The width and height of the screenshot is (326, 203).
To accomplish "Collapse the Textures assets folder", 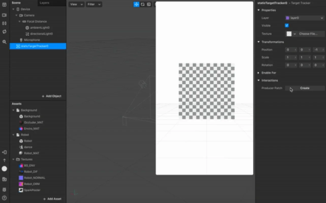I will [13, 159].
